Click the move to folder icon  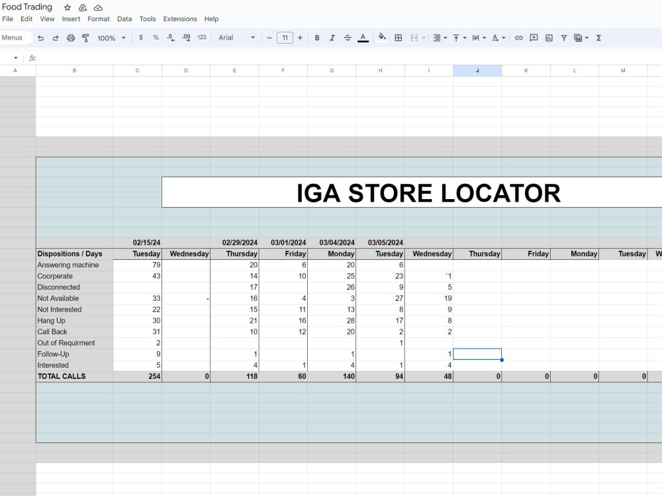[x=83, y=7]
